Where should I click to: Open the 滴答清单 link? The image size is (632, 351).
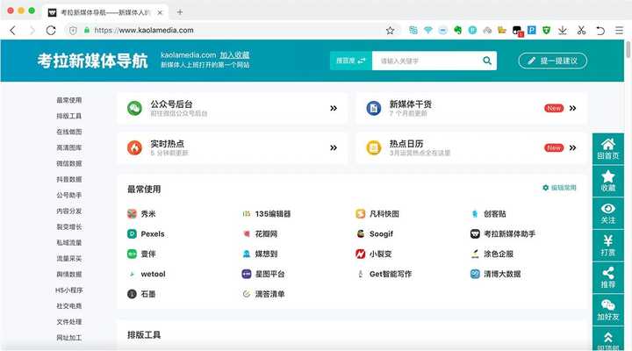click(263, 294)
